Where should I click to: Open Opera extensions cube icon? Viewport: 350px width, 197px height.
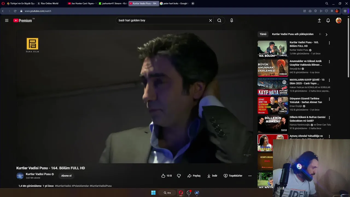point(345,11)
